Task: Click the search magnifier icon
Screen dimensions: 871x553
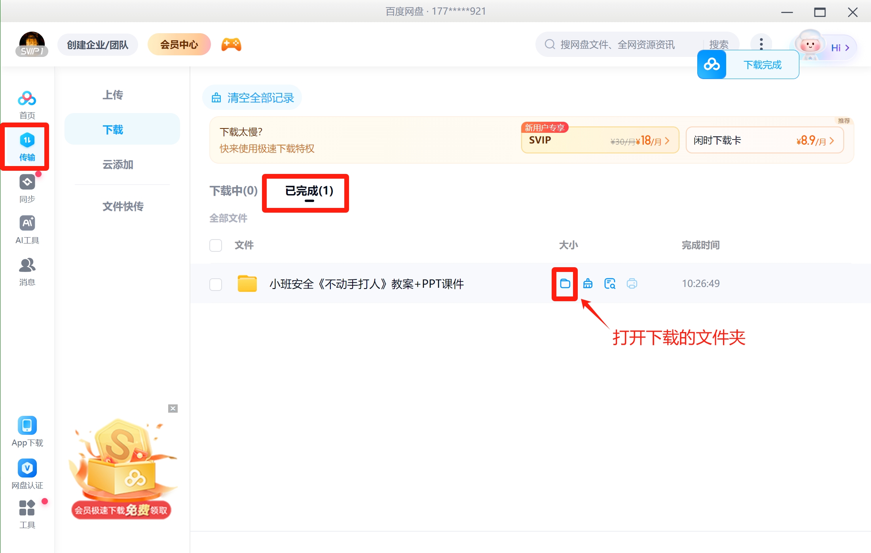Action: tap(550, 44)
